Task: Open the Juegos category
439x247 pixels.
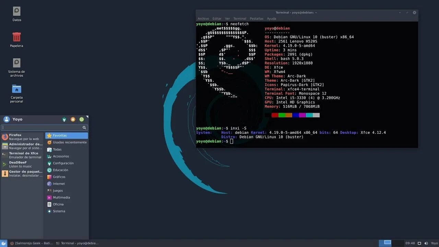Action: pos(67,190)
